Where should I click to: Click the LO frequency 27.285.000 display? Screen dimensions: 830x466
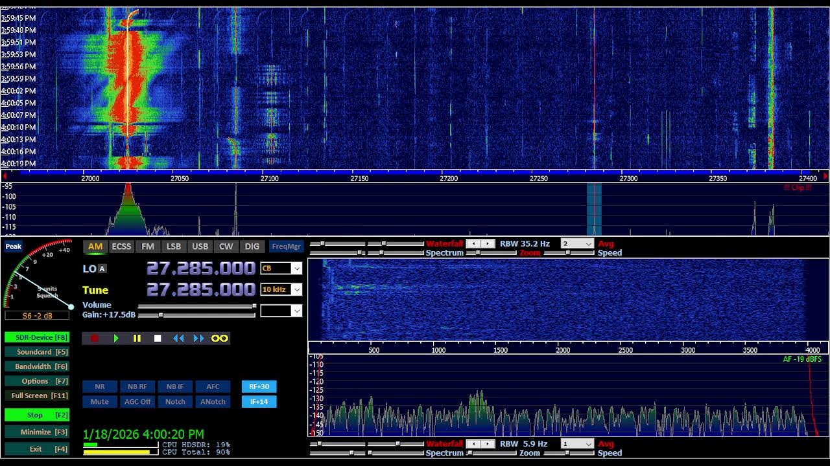click(201, 269)
